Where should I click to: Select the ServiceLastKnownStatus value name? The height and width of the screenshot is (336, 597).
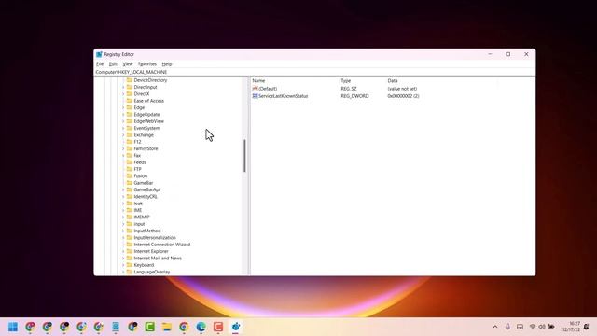click(x=284, y=96)
